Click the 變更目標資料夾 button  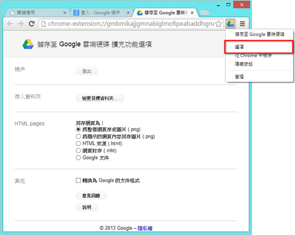coord(100,98)
